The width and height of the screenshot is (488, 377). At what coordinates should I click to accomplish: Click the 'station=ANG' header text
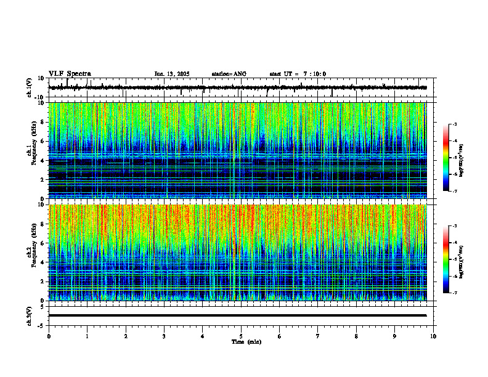[229, 74]
